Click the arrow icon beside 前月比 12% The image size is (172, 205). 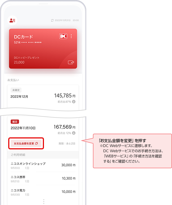[x=74, y=133]
